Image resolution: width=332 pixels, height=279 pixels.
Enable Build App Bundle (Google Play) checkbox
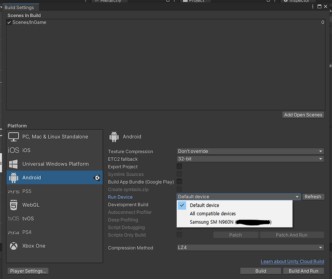coord(179,182)
